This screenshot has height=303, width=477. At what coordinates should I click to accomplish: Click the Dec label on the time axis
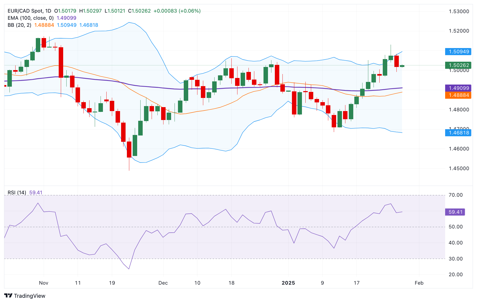coord(163,283)
